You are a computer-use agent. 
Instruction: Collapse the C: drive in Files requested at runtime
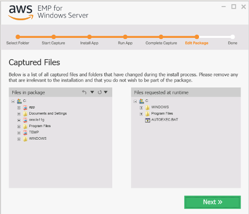pos(135,101)
